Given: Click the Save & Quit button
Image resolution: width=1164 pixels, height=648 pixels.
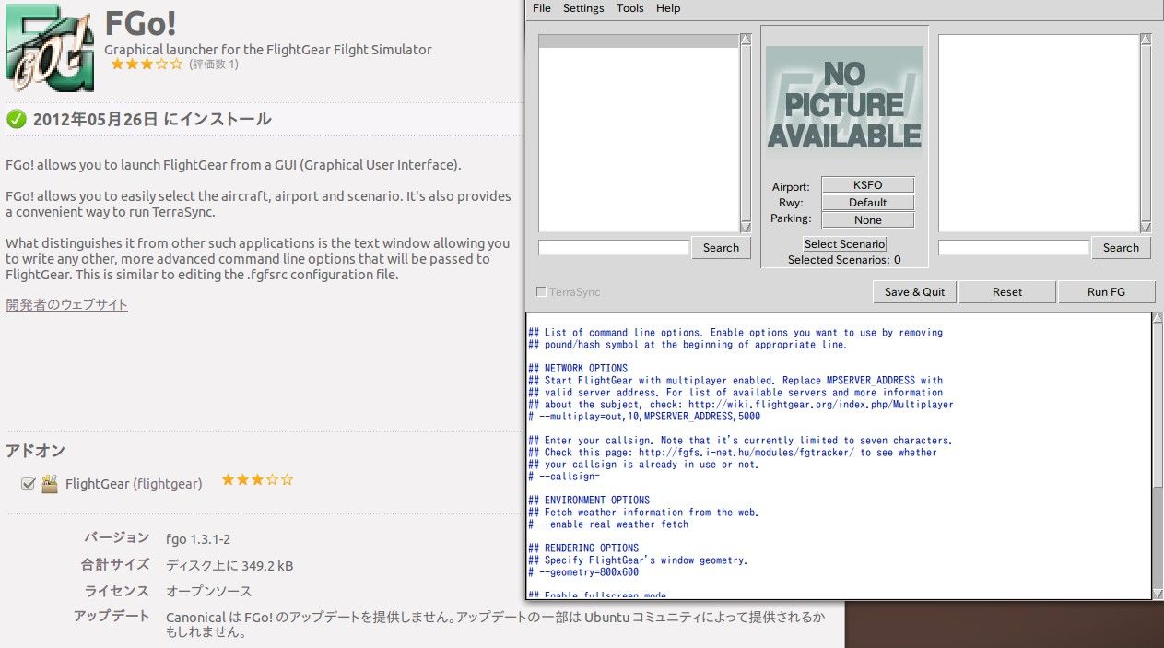Looking at the screenshot, I should click(915, 292).
